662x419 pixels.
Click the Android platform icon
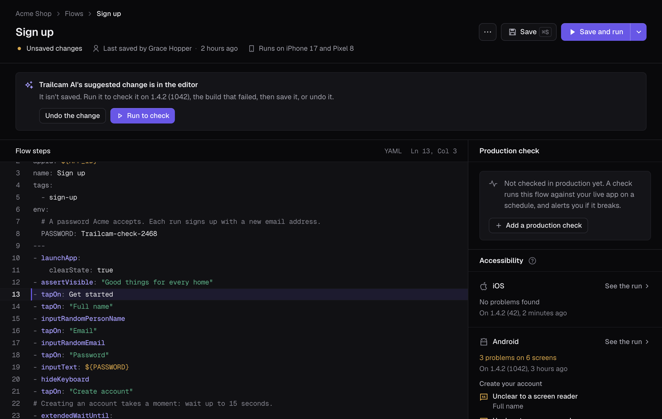(484, 342)
